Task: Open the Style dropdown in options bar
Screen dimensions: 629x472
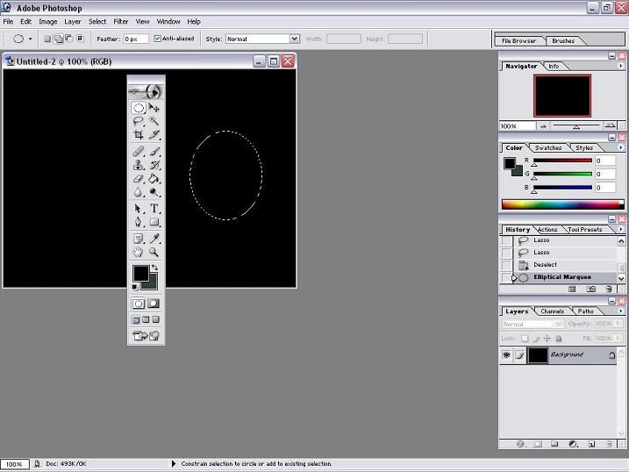Action: click(294, 39)
